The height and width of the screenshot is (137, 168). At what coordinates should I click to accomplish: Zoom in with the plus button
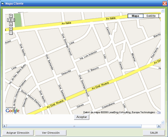tap(11, 29)
